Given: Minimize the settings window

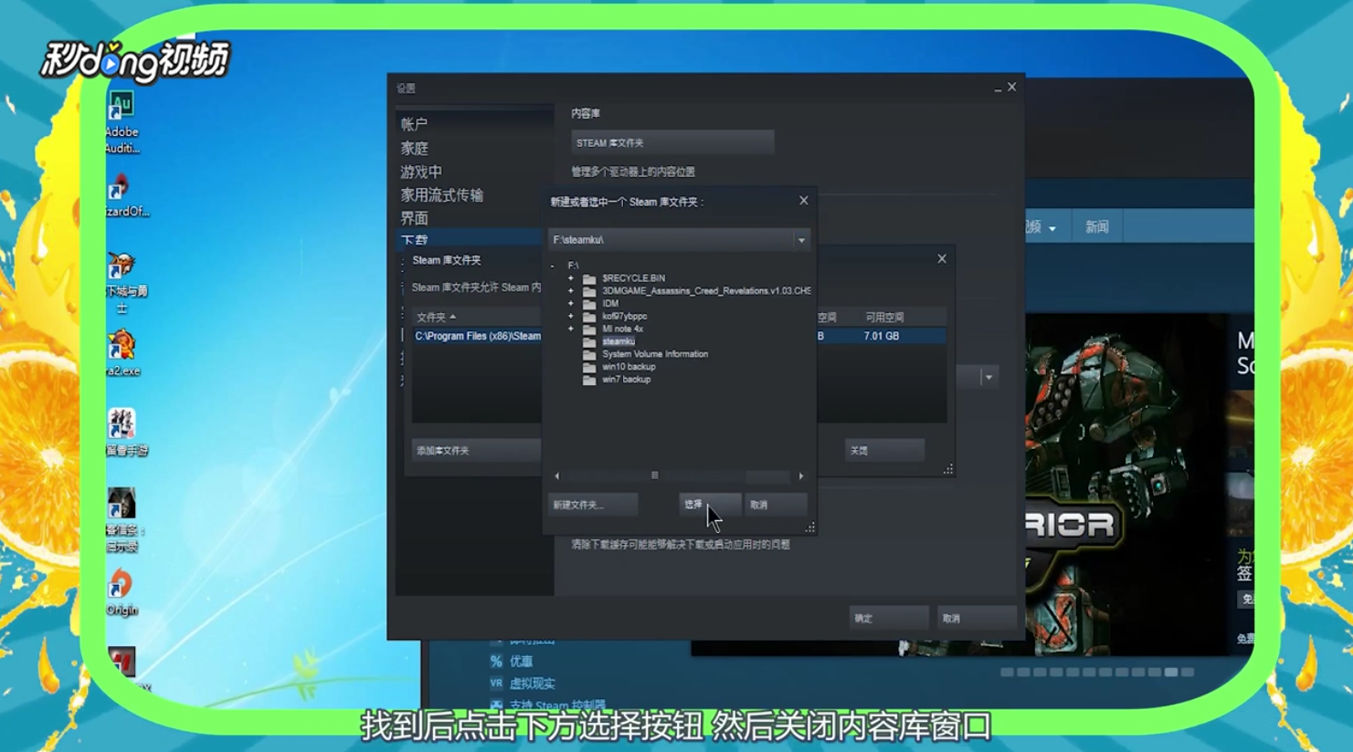Looking at the screenshot, I should [x=997, y=89].
